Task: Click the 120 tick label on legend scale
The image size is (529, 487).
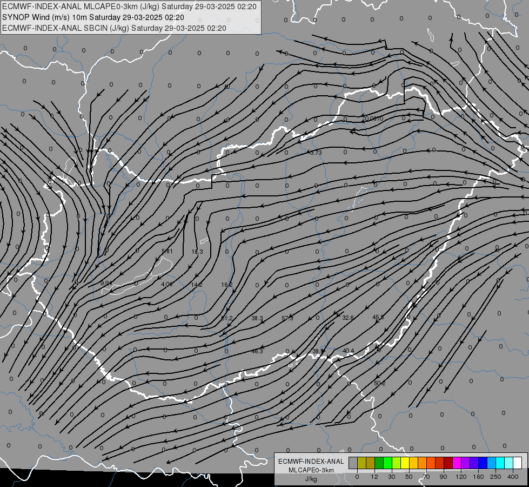Action: tap(461, 477)
